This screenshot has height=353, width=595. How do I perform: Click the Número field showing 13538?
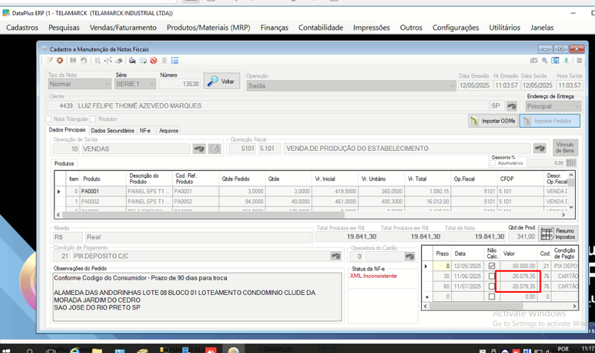[x=179, y=84]
